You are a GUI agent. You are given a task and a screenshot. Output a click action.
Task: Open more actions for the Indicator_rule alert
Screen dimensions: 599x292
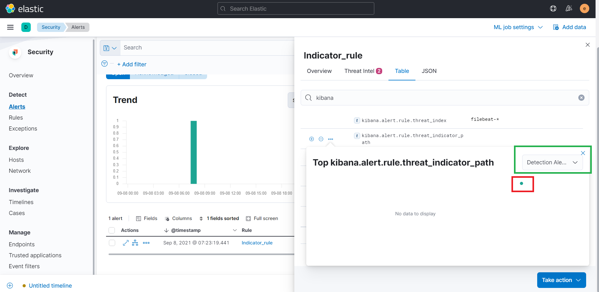tap(146, 243)
